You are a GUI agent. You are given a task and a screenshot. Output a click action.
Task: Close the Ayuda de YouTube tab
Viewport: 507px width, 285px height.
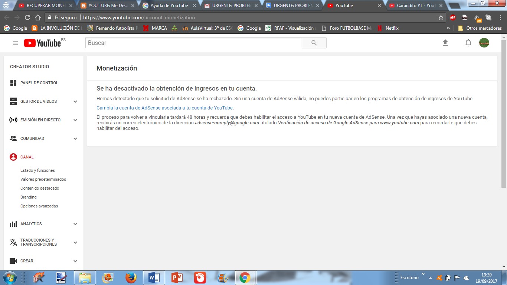194,6
